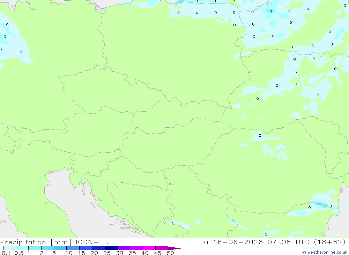
Task: Select the 20–25 mm legend color box
Action: [98, 248]
